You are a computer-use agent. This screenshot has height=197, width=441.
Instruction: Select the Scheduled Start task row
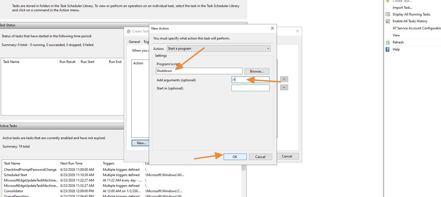click(x=122, y=175)
